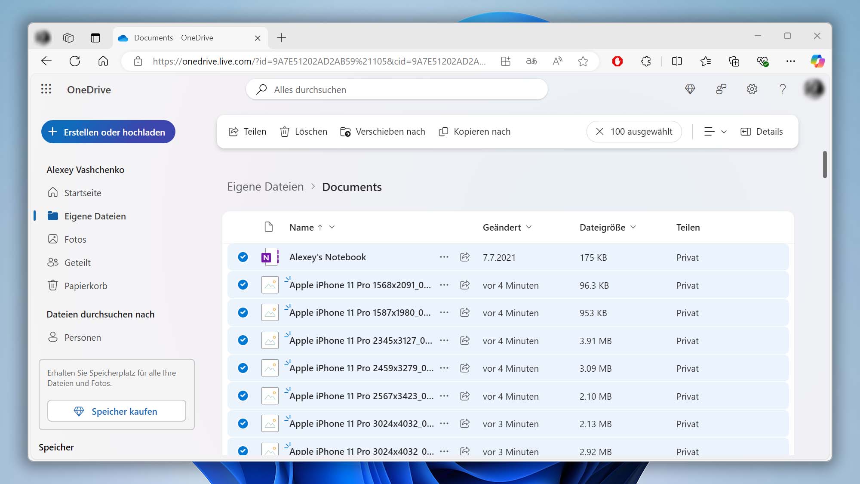The image size is (860, 484).
Task: Uncheck Alexey's Notebook selection circle
Action: point(243,257)
